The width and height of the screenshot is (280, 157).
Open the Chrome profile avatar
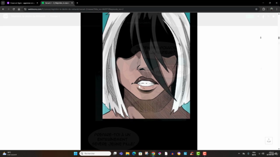tap(271, 9)
